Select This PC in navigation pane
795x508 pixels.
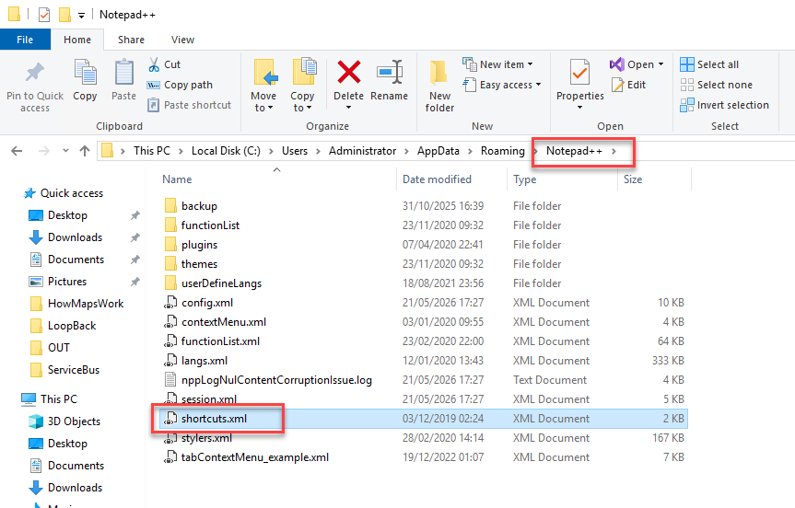(59, 399)
